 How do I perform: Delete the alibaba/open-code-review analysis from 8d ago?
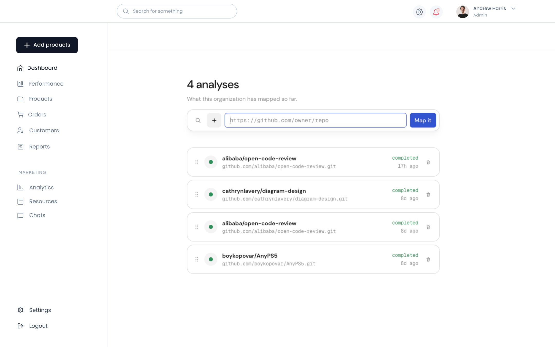coord(428,227)
